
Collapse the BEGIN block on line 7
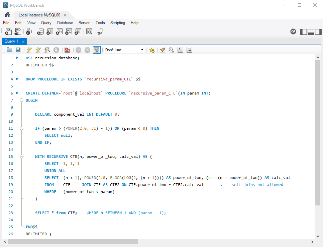tap(21, 100)
